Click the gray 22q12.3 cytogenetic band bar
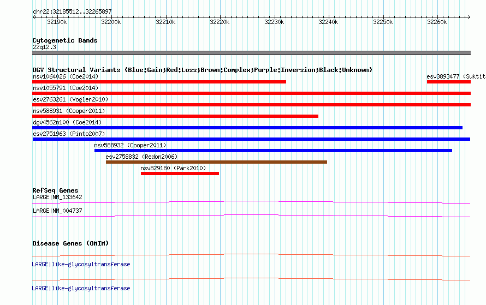Screen dimensions: 486x305 pos(251,53)
